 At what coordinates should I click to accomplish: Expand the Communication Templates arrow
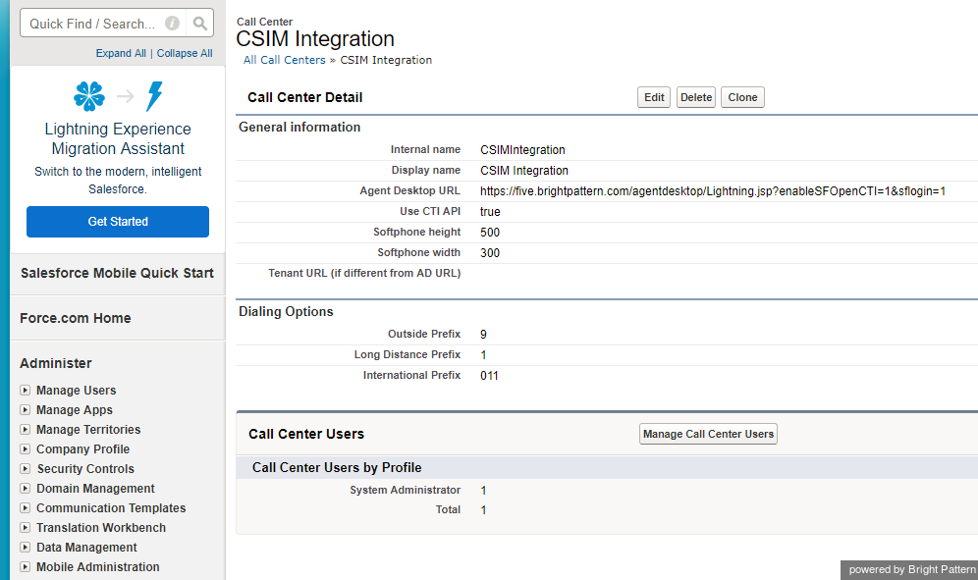[25, 508]
